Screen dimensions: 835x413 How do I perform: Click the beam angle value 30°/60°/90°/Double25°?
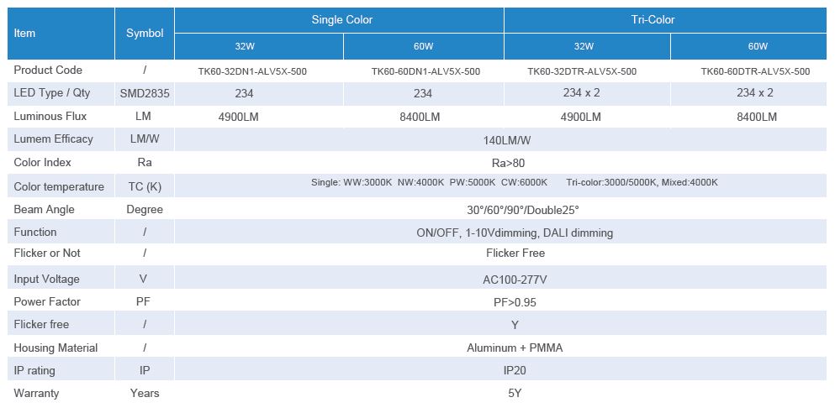pos(505,210)
